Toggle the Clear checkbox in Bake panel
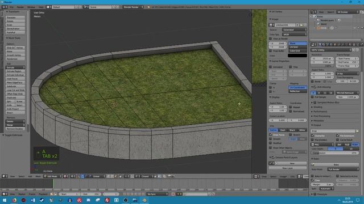 click(x=312, y=180)
